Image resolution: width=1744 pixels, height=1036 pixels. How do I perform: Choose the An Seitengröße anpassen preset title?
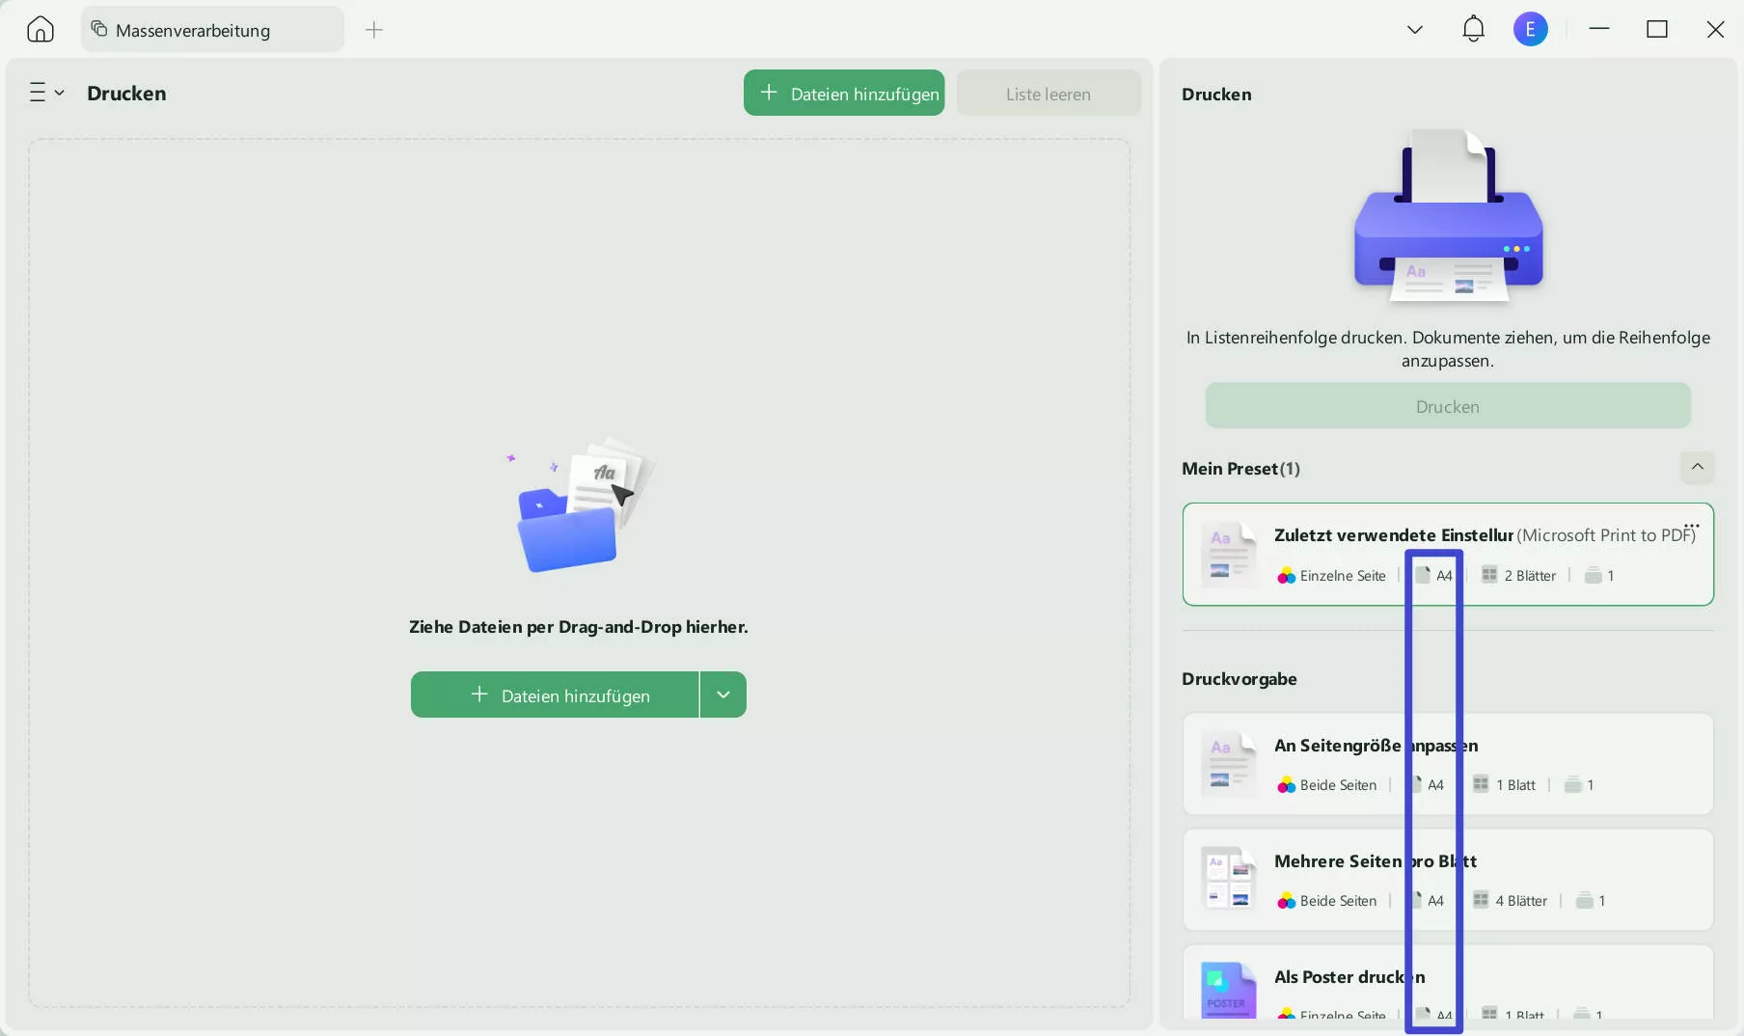pos(1376,745)
